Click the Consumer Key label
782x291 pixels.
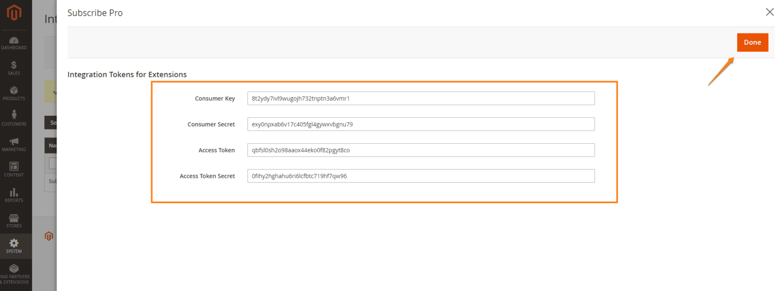(215, 99)
